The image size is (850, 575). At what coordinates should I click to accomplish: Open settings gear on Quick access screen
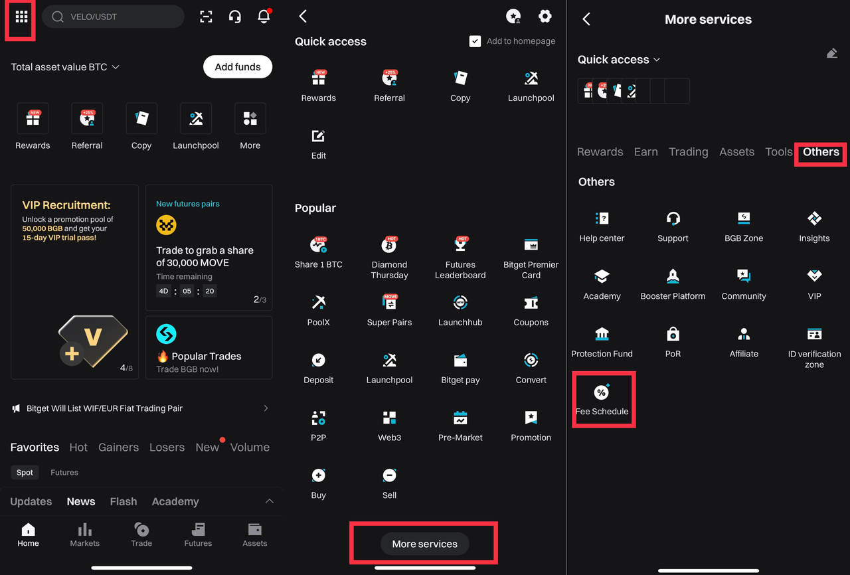tap(545, 17)
